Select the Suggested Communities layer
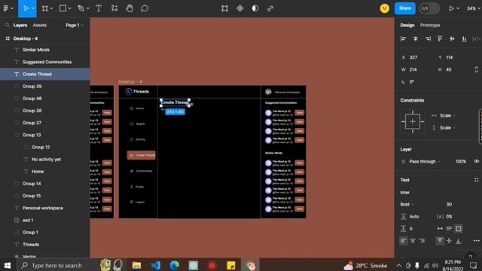Image resolution: width=482 pixels, height=271 pixels. pos(45,62)
